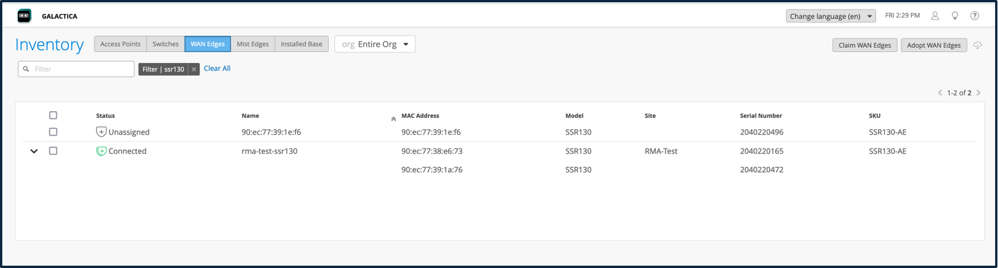Go to the previous results page arrow
Viewport: 998px width, 268px height.
pyautogui.click(x=940, y=92)
